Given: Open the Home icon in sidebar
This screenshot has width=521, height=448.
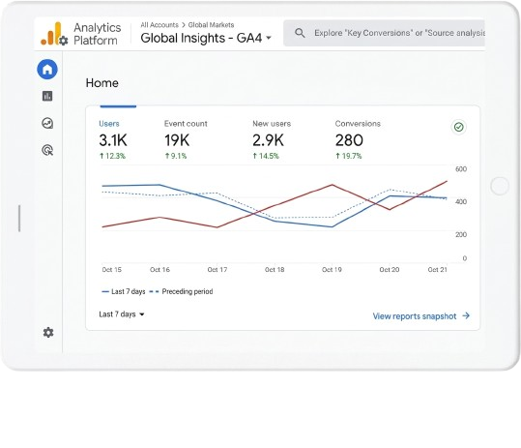Looking at the screenshot, I should pos(47,70).
